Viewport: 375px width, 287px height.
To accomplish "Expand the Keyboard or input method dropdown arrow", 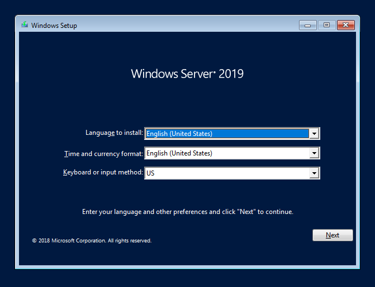I will point(314,173).
